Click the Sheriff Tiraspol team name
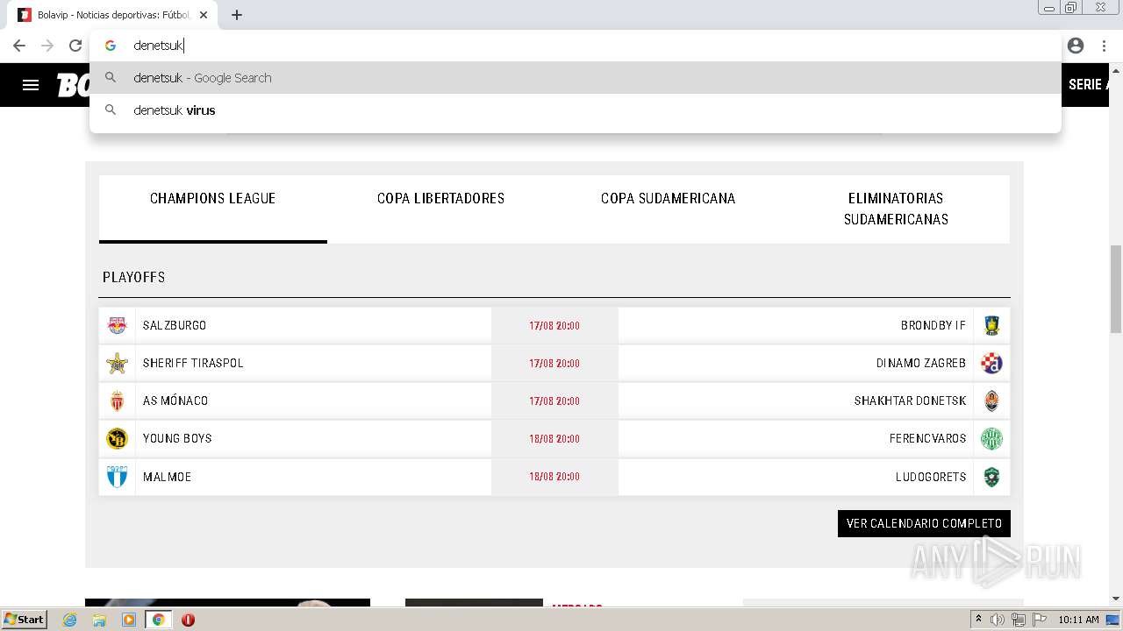1123x631 pixels. 193,363
